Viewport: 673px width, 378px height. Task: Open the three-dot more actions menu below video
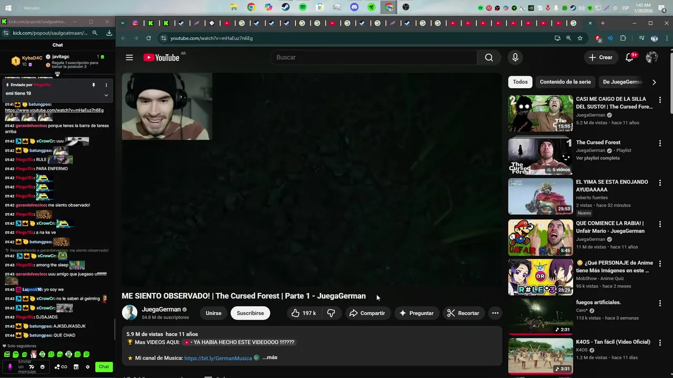click(x=495, y=313)
